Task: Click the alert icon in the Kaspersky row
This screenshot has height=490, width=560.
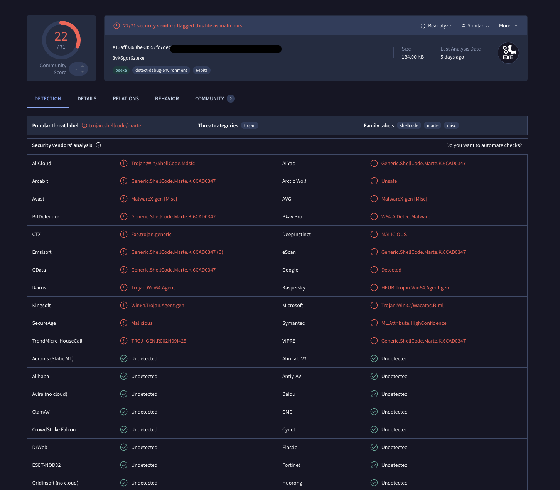Action: 374,287
